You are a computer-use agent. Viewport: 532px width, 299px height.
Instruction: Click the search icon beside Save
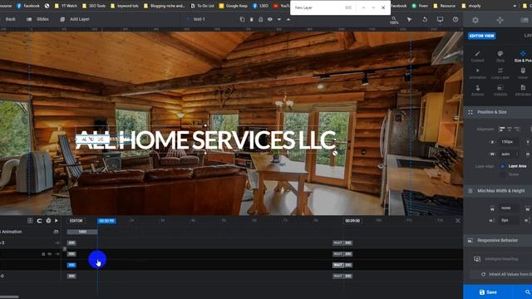point(527,292)
